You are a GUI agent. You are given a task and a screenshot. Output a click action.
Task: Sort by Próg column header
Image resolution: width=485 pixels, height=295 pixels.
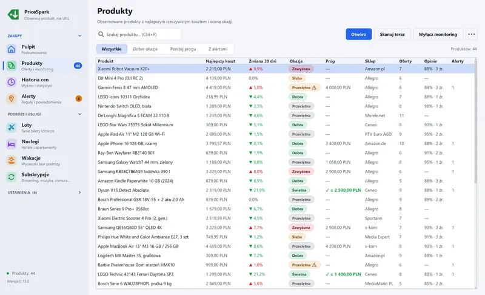(x=330, y=61)
